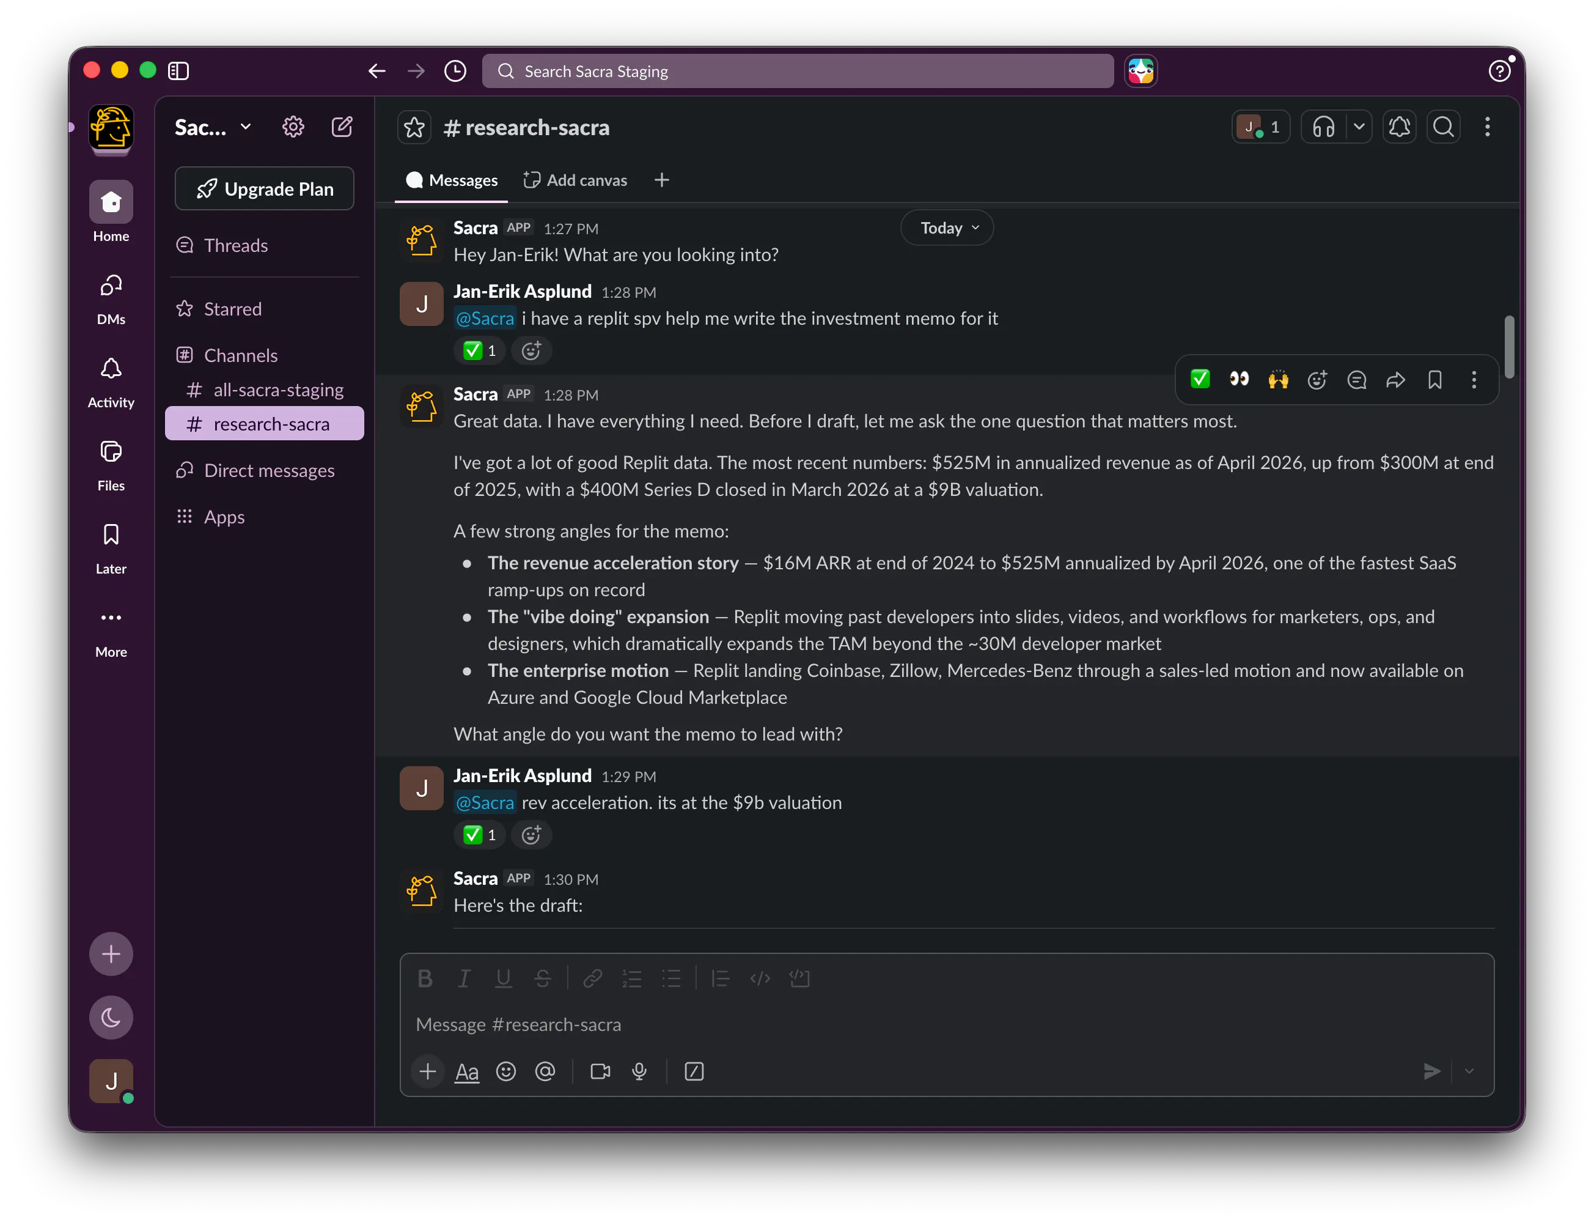
Task: Toggle checkmark reaction on the 1:28 PM message
Action: 479,351
